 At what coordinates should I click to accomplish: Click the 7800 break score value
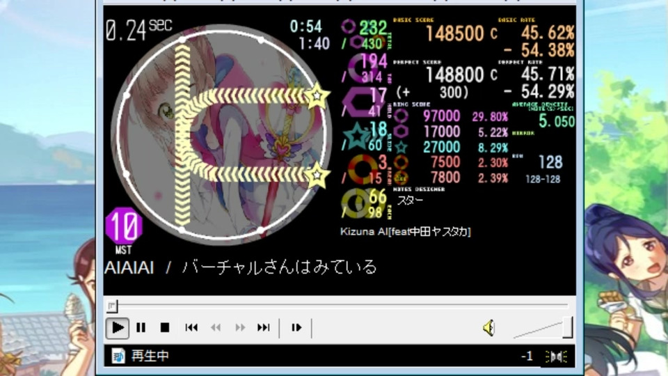(x=445, y=178)
